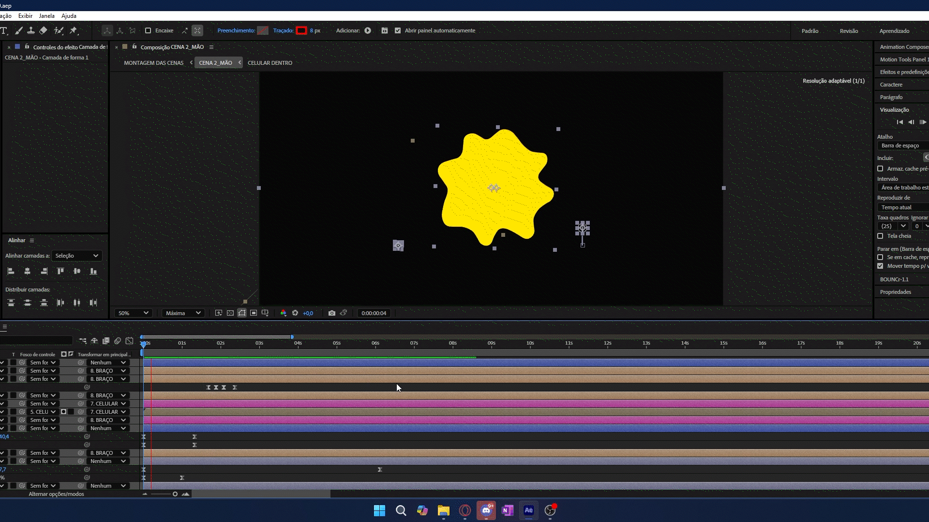Enable the Tela cheia checkbox
The width and height of the screenshot is (929, 522).
pos(880,236)
